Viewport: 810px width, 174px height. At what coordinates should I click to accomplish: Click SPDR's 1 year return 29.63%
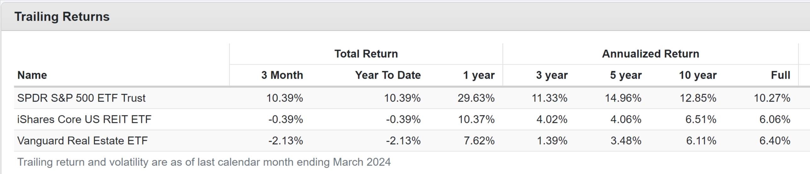(x=476, y=98)
